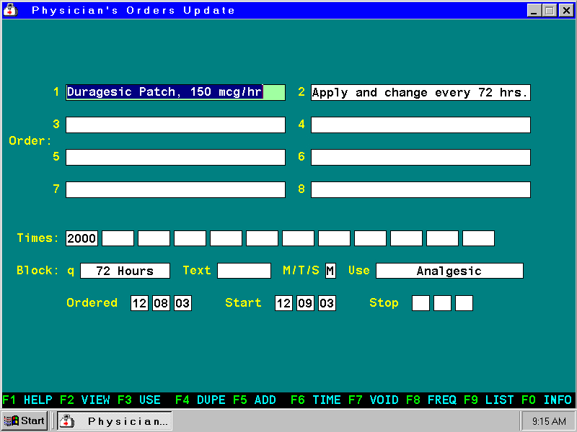Click the Use field showing Analgesic
This screenshot has width=577, height=432.
click(x=449, y=271)
